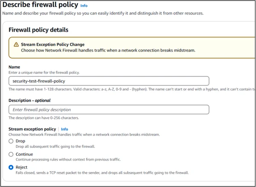Click the name character requirements hint text
Image resolution: width=256 pixels, height=187 pixels.
[x=128, y=89]
